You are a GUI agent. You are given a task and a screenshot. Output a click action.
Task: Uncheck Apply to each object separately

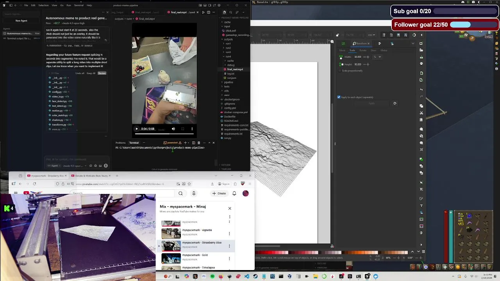tap(339, 97)
